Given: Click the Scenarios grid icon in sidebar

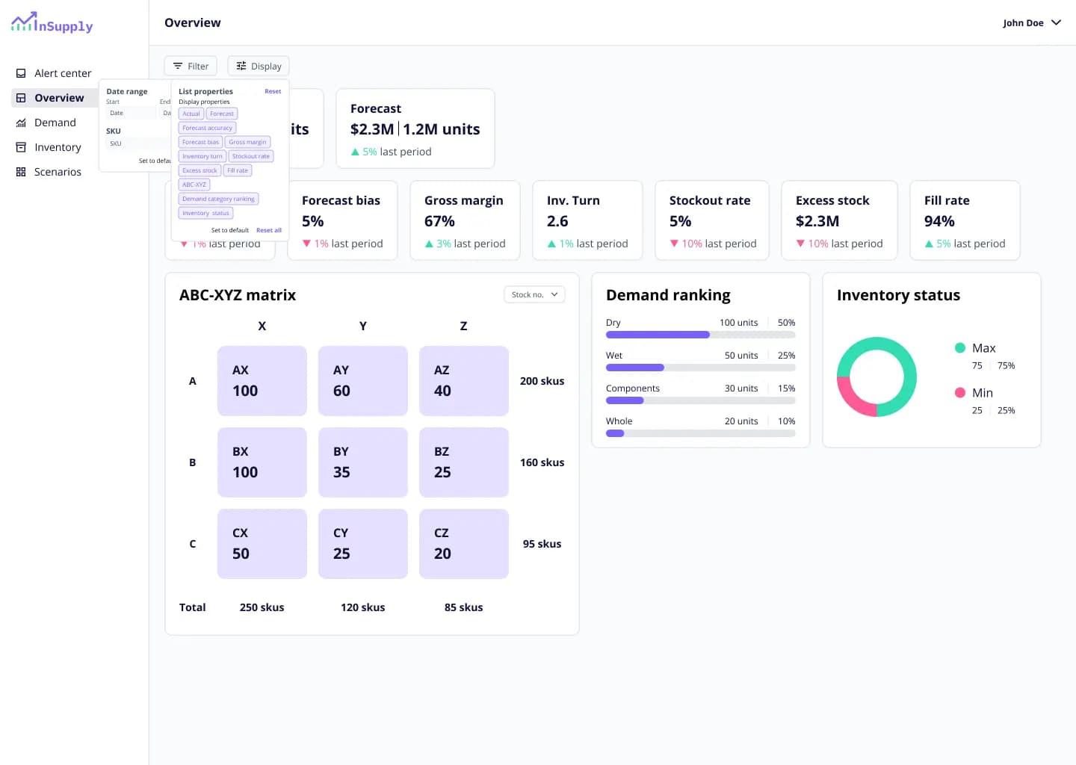Looking at the screenshot, I should coord(21,172).
